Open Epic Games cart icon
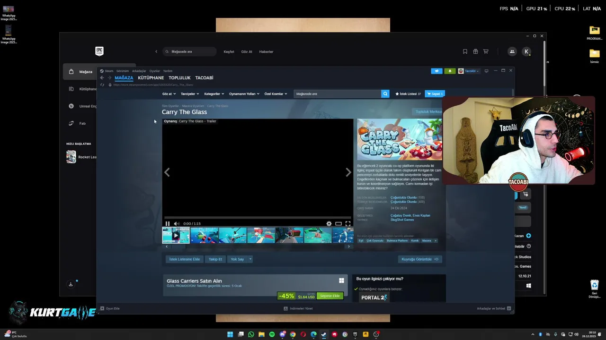The width and height of the screenshot is (606, 340). [x=486, y=51]
